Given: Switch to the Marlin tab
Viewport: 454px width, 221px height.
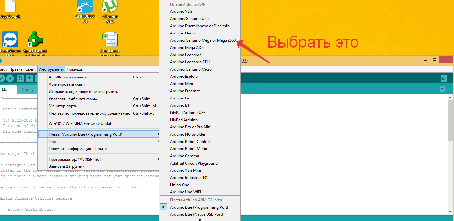Looking at the screenshot, I should coord(8,90).
